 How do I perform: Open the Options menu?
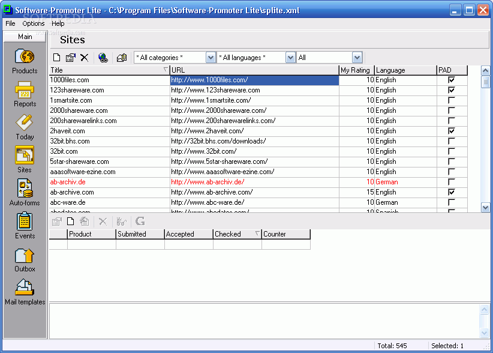coord(34,23)
